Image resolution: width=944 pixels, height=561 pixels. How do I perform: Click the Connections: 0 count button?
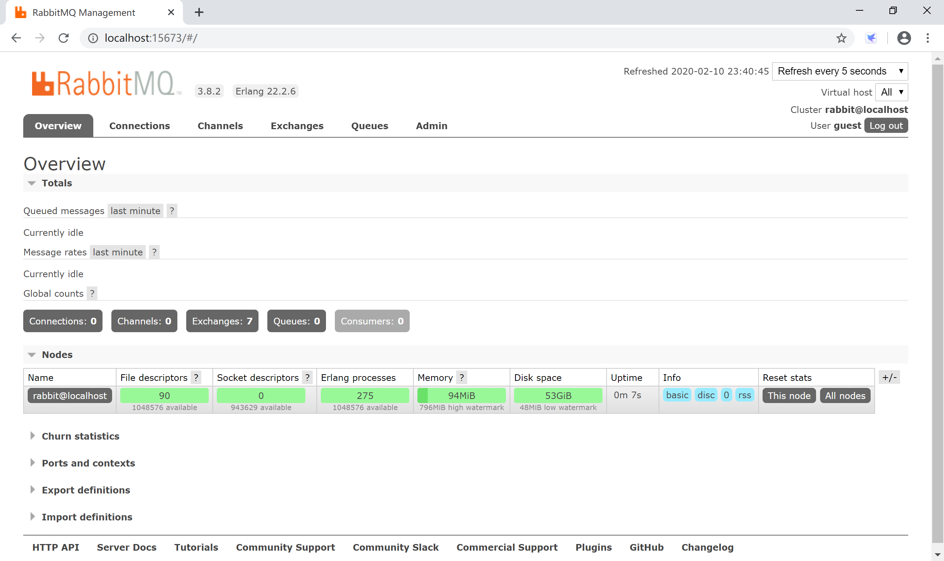pos(63,321)
